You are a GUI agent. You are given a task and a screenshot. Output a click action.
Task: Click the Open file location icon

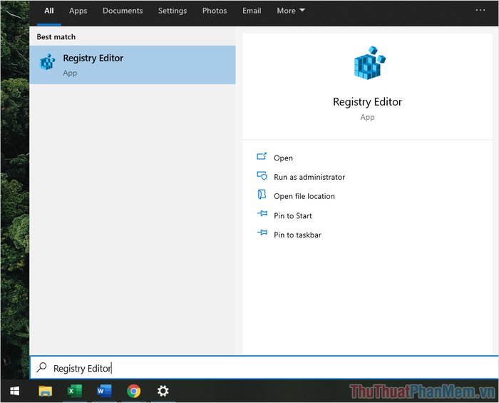coord(262,195)
